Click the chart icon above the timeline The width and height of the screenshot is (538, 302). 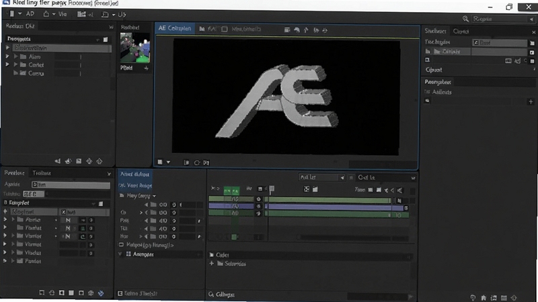tap(315, 189)
